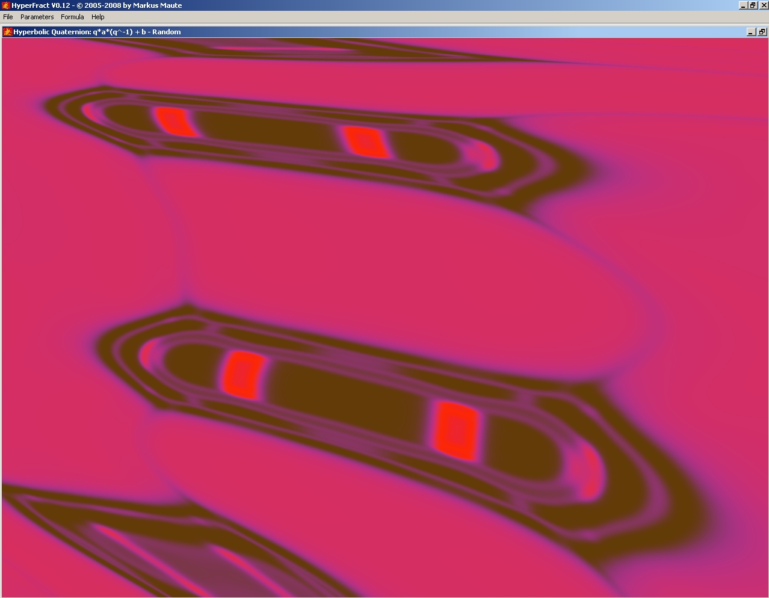Restore the Hyperbolic Quaternion child window
The image size is (769, 598).
(x=762, y=32)
